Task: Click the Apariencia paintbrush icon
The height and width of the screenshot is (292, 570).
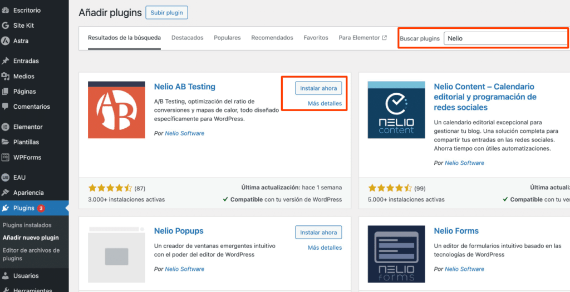Action: pos(5,193)
